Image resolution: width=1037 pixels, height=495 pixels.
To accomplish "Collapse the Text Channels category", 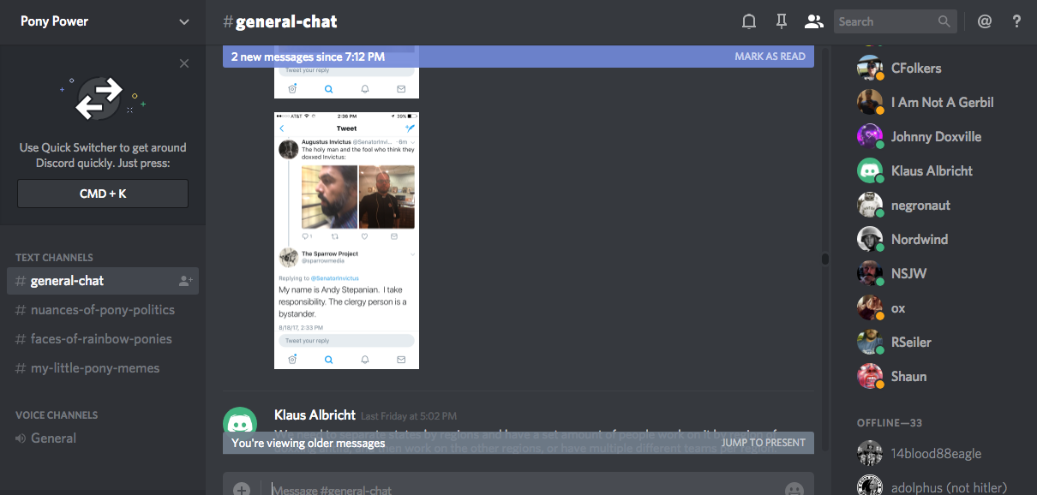I will pos(54,257).
